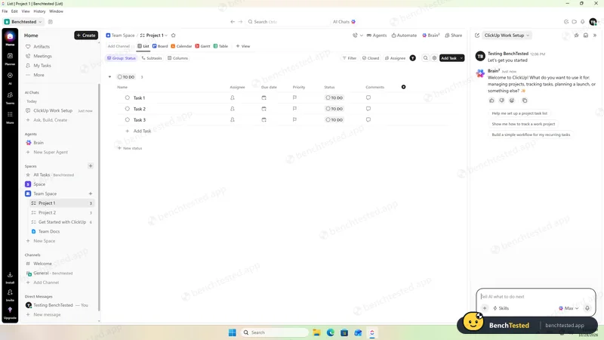Favorite Project 1 with the star icon

(x=174, y=35)
